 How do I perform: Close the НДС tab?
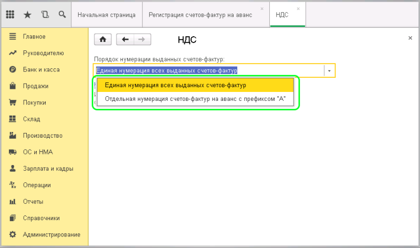point(298,9)
